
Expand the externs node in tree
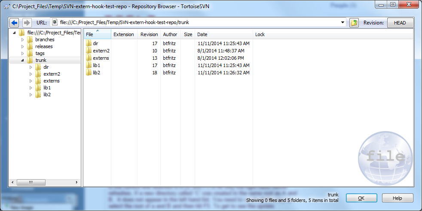click(31, 81)
